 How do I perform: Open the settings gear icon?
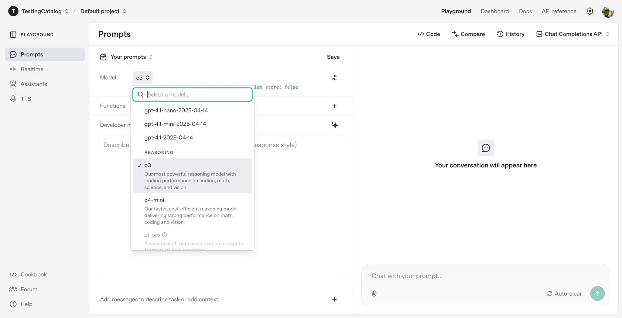click(590, 11)
